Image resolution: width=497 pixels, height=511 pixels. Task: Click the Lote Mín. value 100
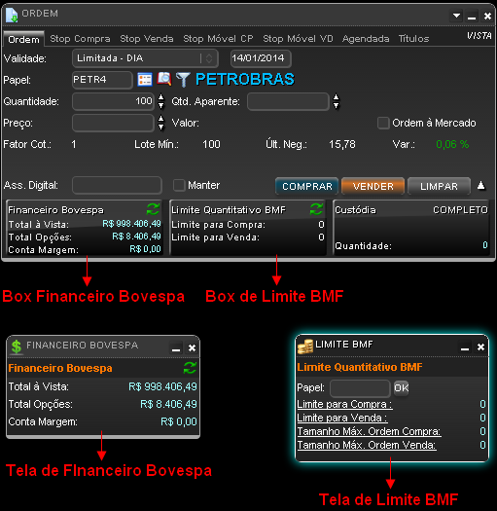tap(211, 144)
